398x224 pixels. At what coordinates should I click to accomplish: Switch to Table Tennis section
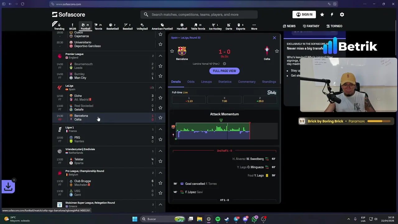[x=198, y=27]
